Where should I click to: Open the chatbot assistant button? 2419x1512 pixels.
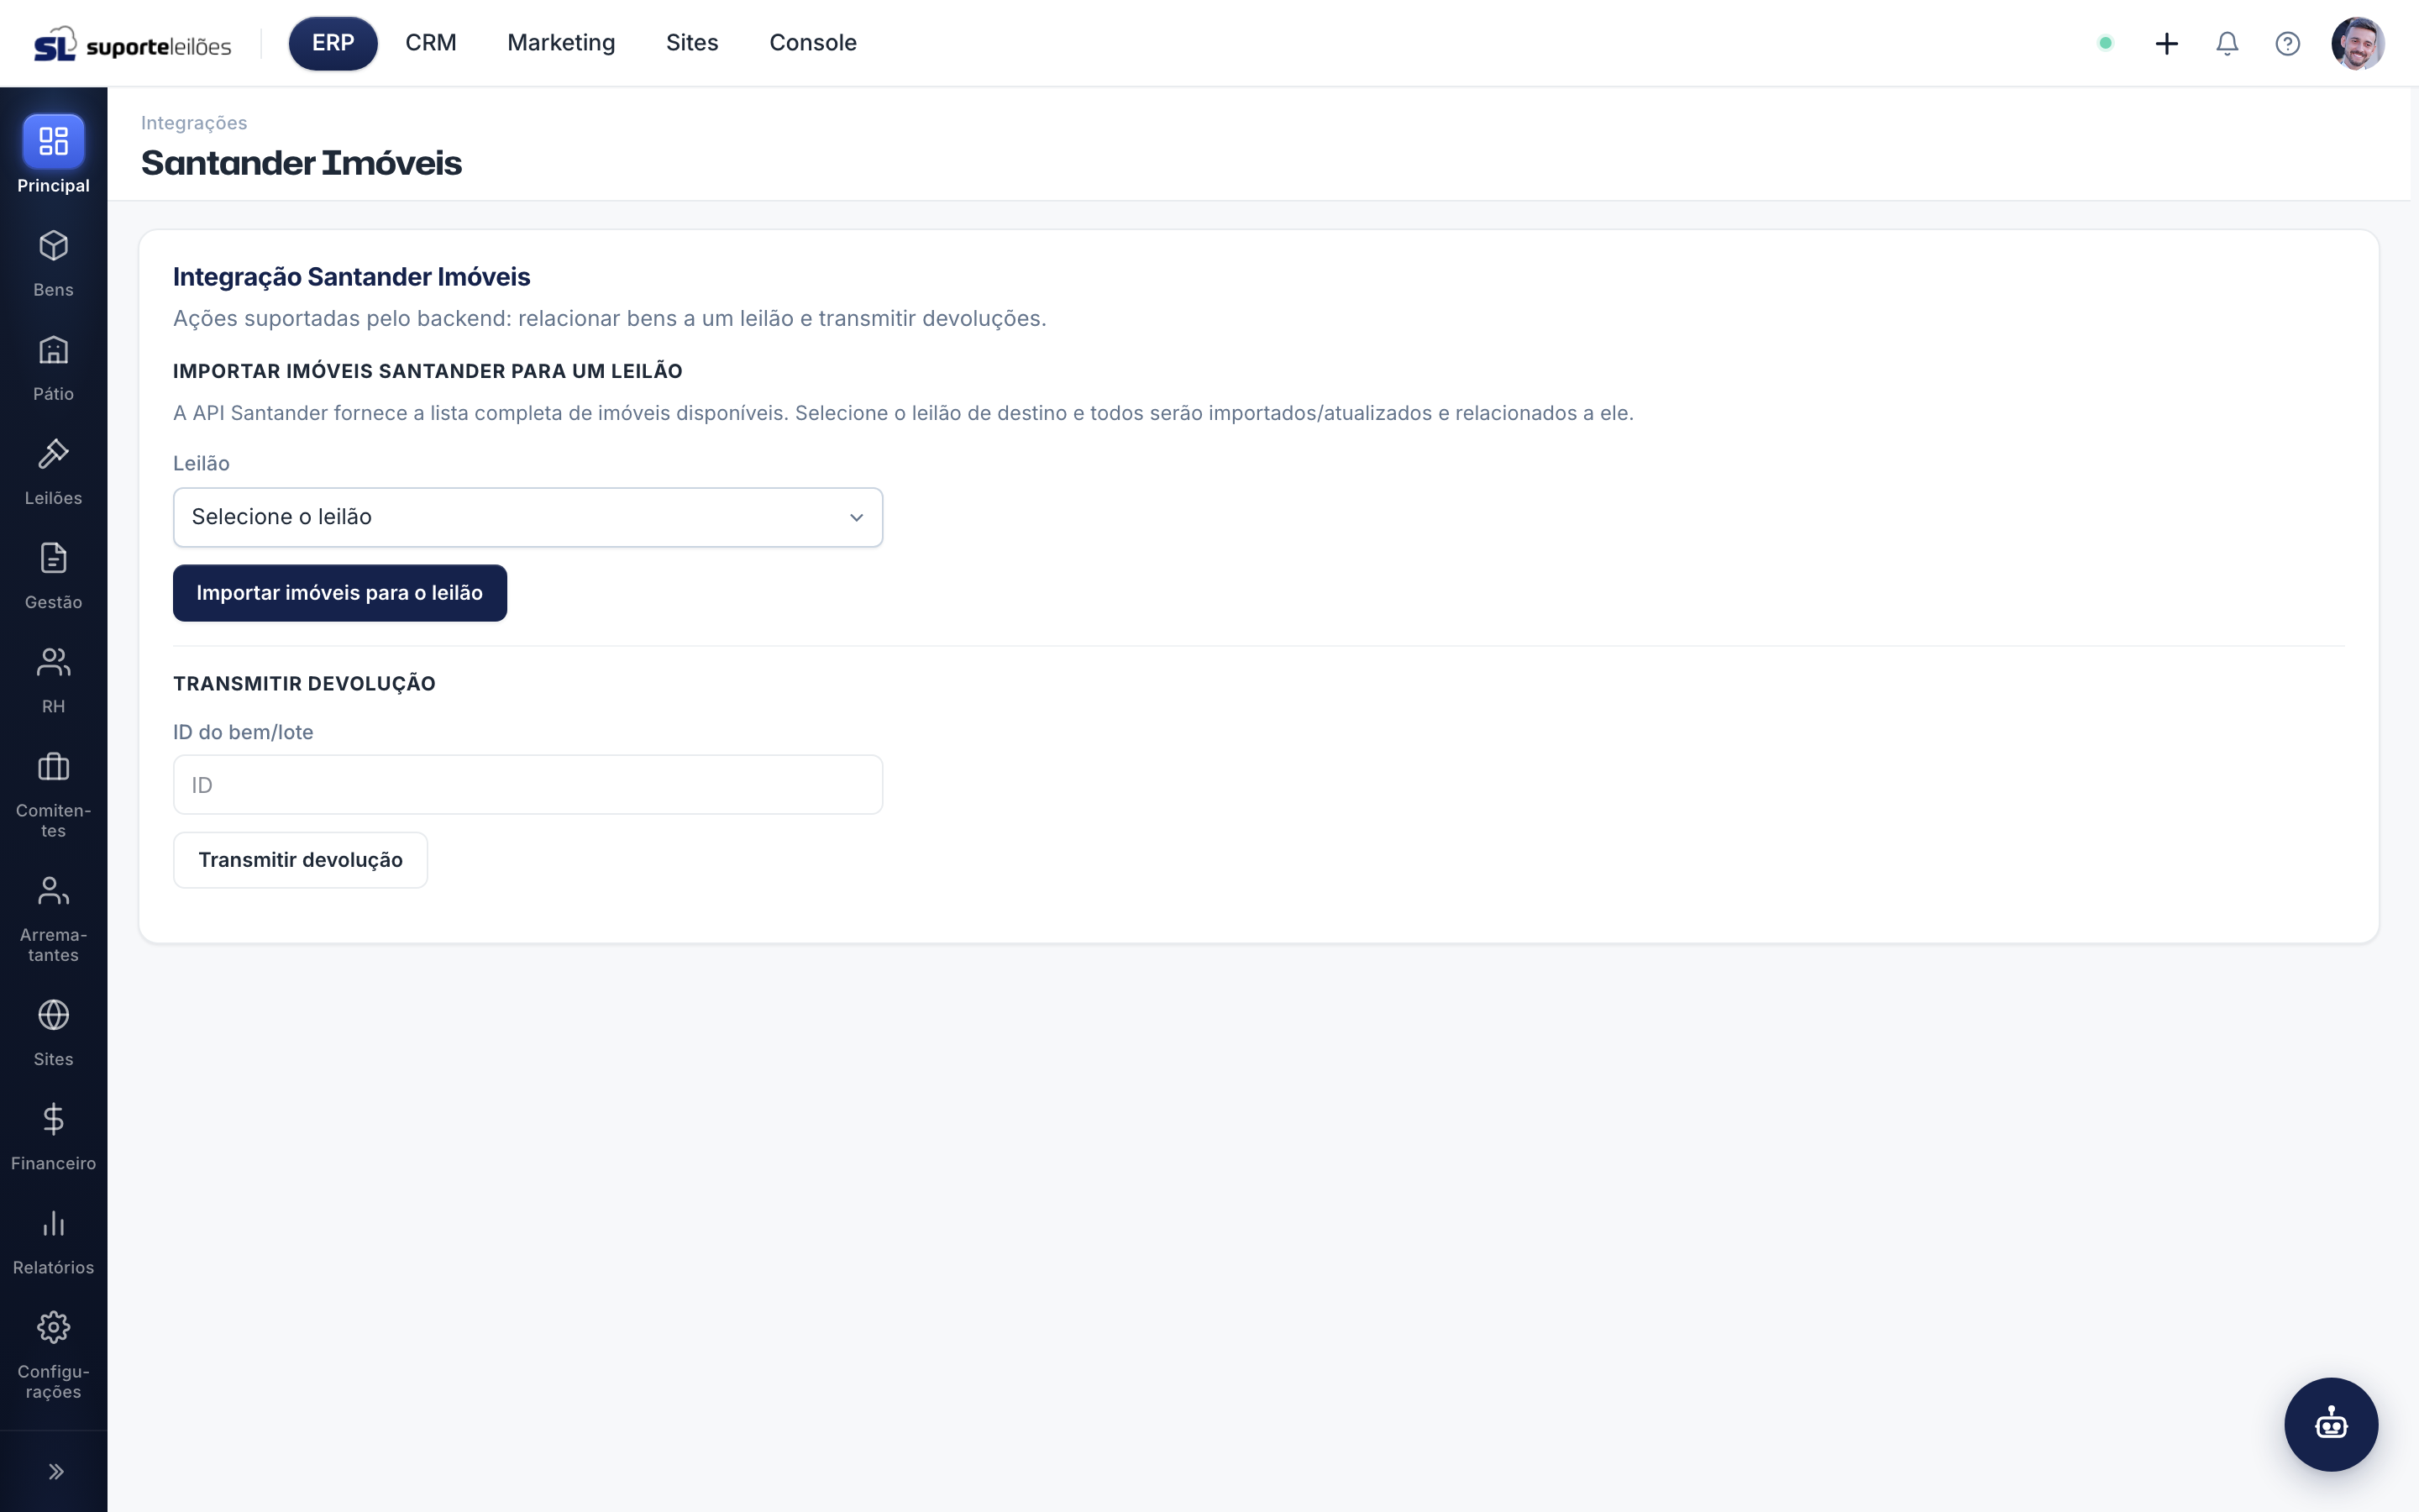pos(2330,1424)
